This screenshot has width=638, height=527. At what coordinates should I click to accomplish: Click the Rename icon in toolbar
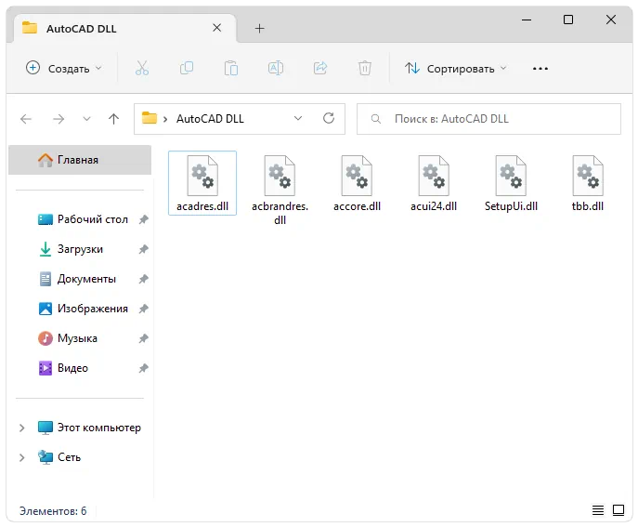pyautogui.click(x=276, y=68)
